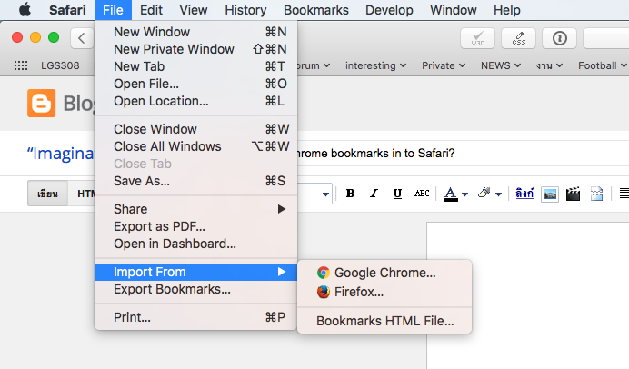
Task: Click the insert video clapperboard icon
Action: 573,194
